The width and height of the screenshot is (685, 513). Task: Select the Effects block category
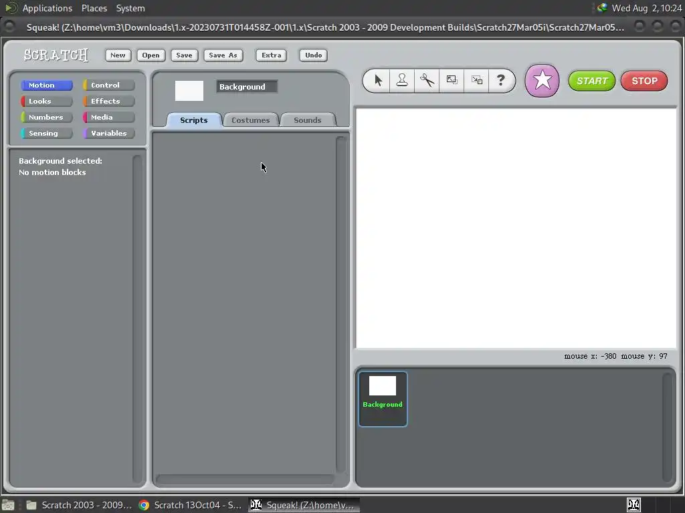[x=109, y=102]
